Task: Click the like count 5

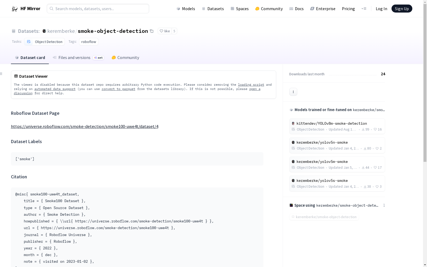Action: [174, 31]
